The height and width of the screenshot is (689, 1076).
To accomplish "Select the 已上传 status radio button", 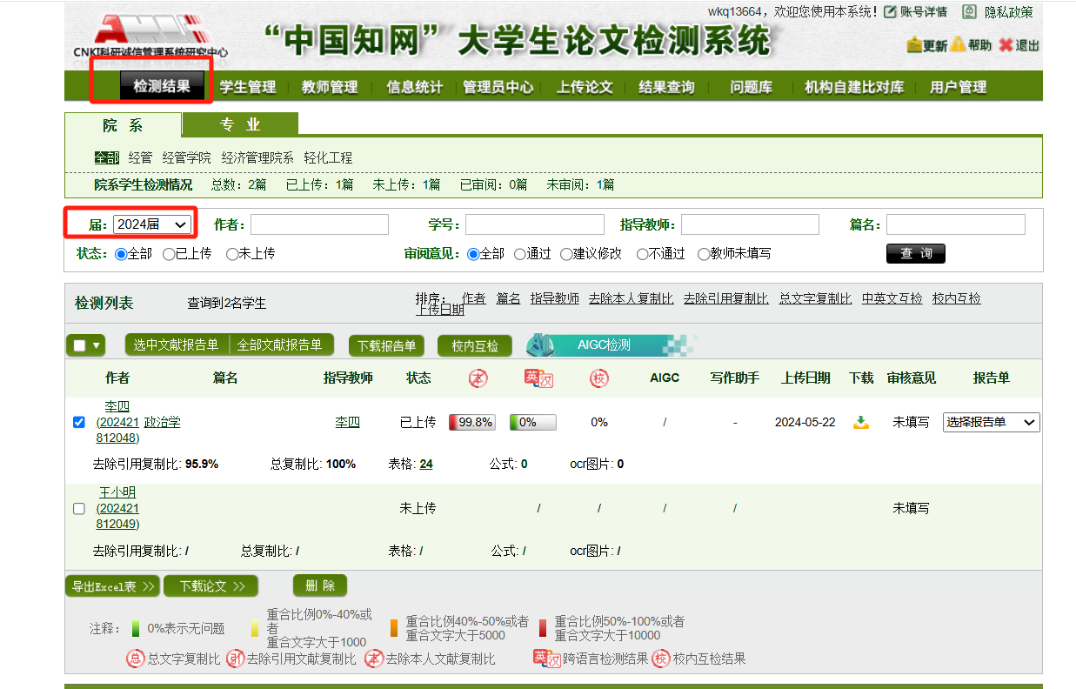I will pyautogui.click(x=169, y=254).
